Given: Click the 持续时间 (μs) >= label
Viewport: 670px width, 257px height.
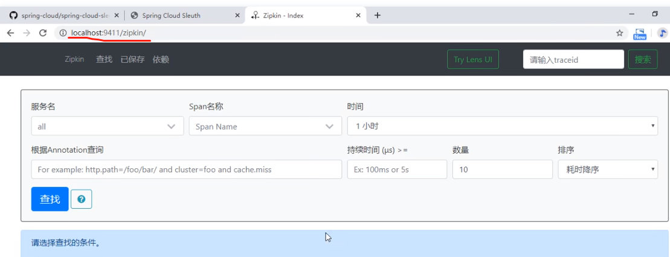Looking at the screenshot, I should click(x=378, y=150).
